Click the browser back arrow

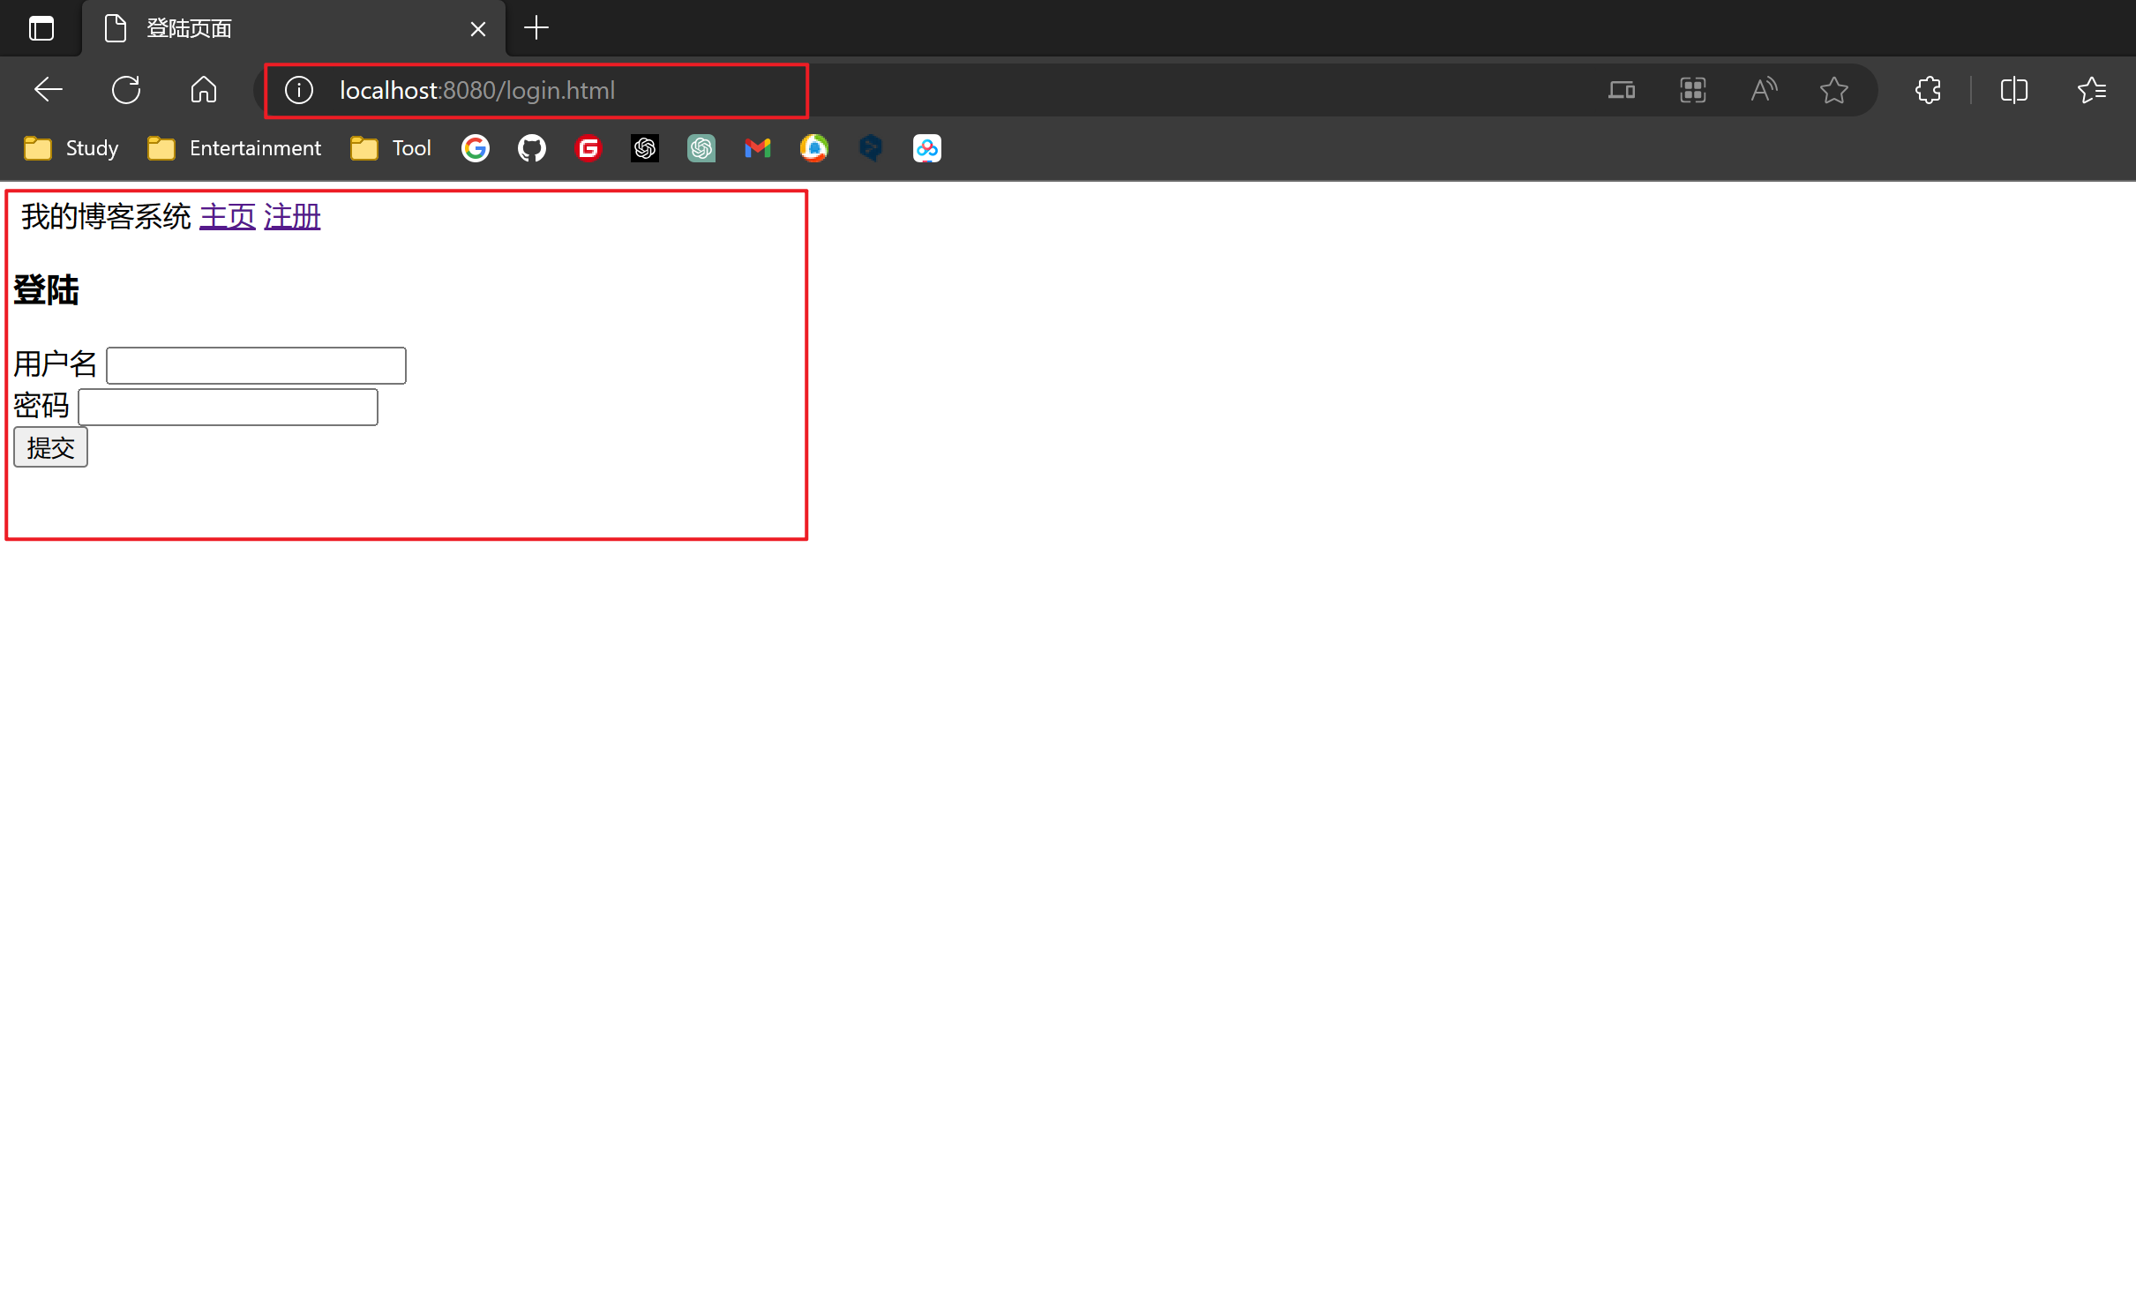click(x=48, y=89)
